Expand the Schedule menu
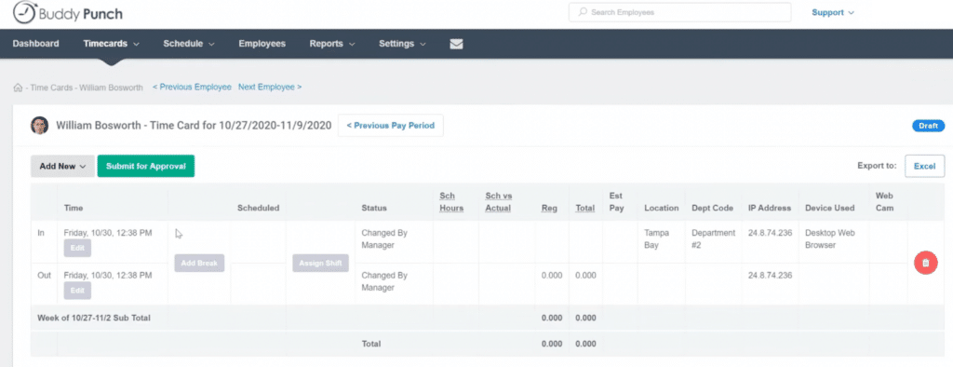The height and width of the screenshot is (367, 953). [x=189, y=44]
